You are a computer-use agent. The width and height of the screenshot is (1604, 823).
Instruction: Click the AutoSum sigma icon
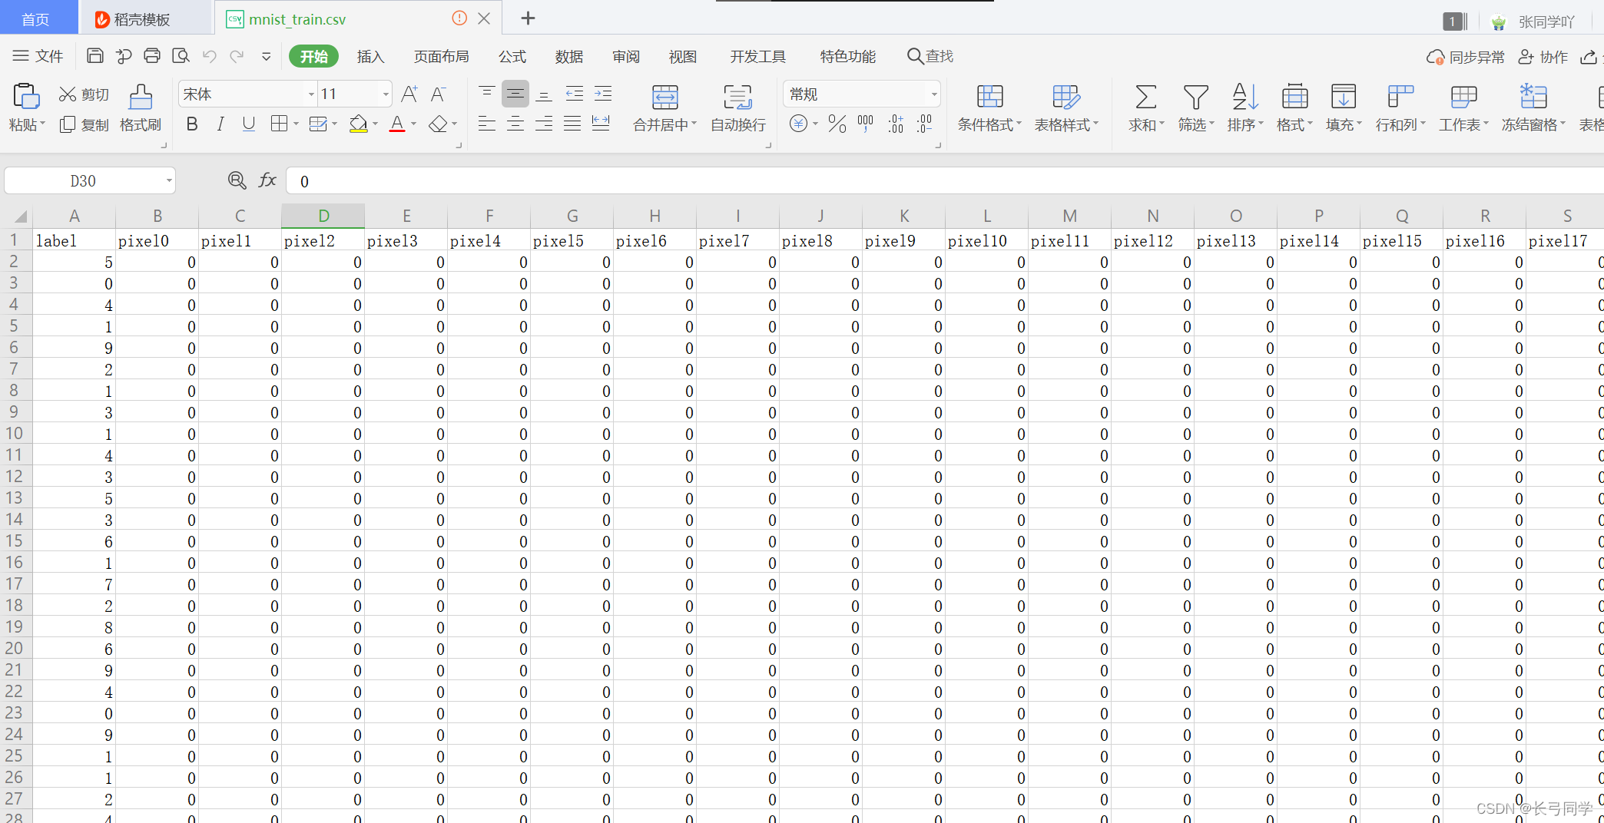click(x=1145, y=97)
